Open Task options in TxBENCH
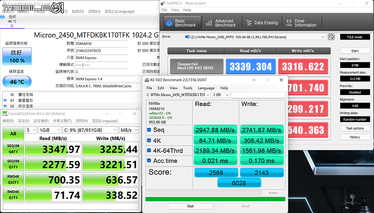This screenshot has height=213, width=374. (x=355, y=128)
